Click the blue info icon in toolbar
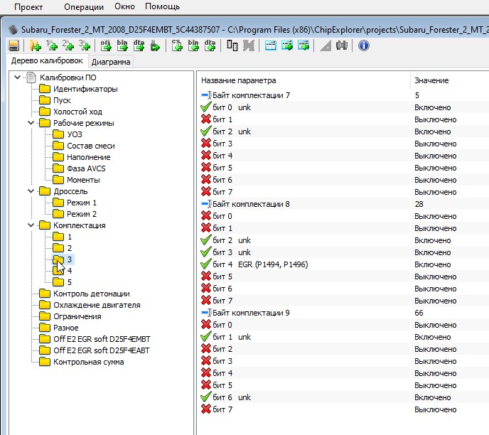Image resolution: width=489 pixels, height=435 pixels. coord(364,45)
